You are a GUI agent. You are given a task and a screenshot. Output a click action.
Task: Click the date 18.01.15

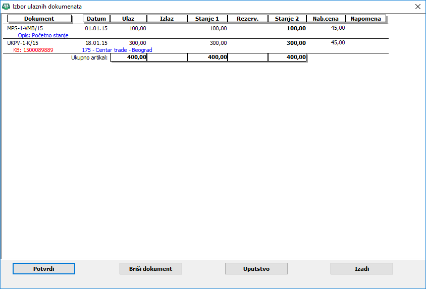(x=96, y=43)
